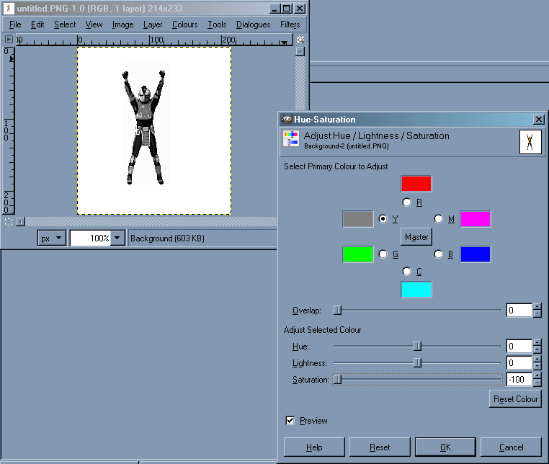
Task: Click the image preview thumbnail in Hue-Saturation dialog
Action: (x=530, y=141)
